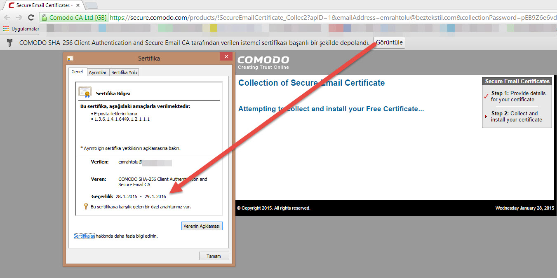Click Tamam to dismiss the certificate dialog
The height and width of the screenshot is (278, 557).
click(214, 256)
